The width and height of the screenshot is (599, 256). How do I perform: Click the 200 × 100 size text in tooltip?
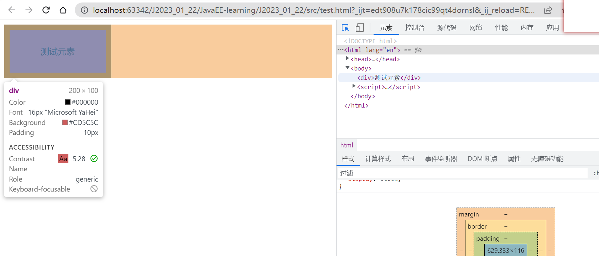(x=83, y=90)
